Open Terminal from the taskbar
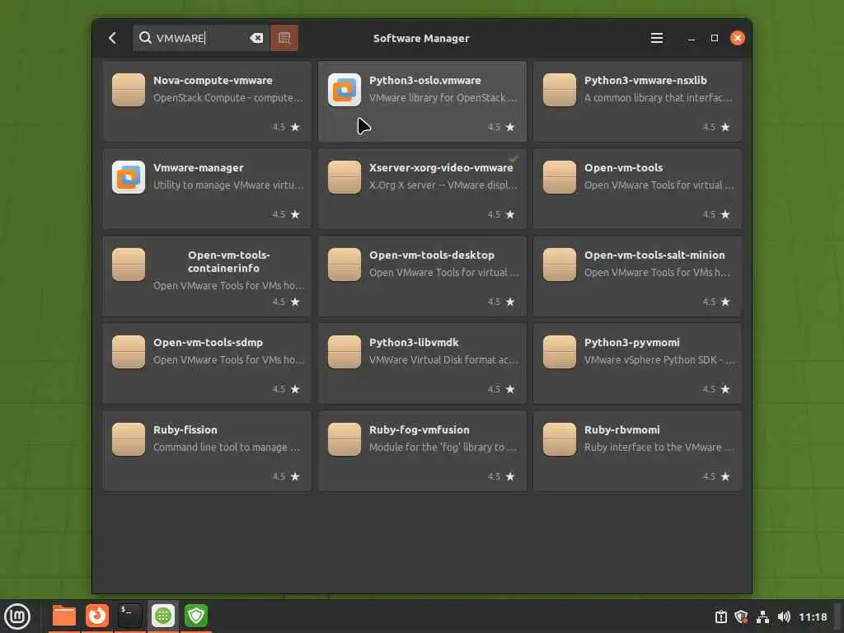 pos(129,616)
